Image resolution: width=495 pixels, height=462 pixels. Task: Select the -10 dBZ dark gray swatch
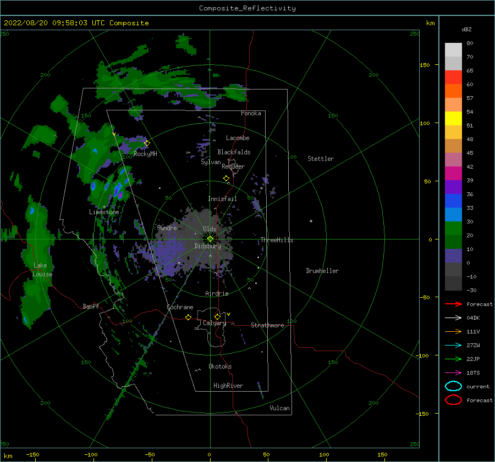point(453,283)
